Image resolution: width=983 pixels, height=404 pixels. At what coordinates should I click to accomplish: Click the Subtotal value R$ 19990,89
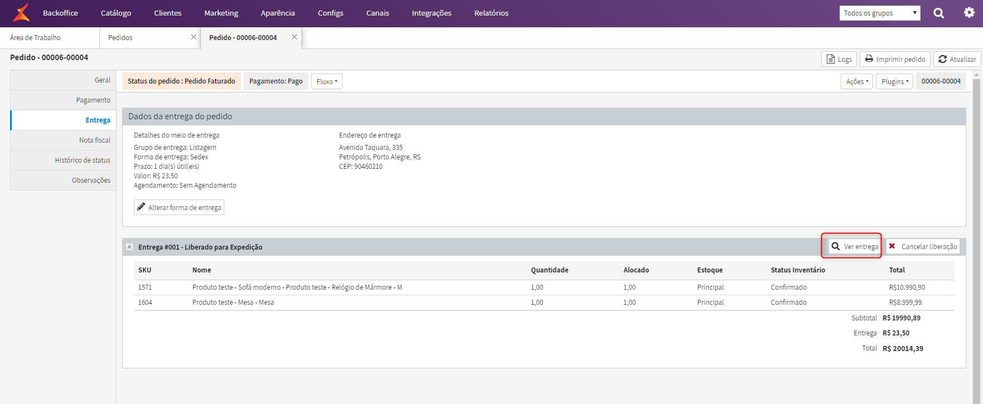[902, 318]
